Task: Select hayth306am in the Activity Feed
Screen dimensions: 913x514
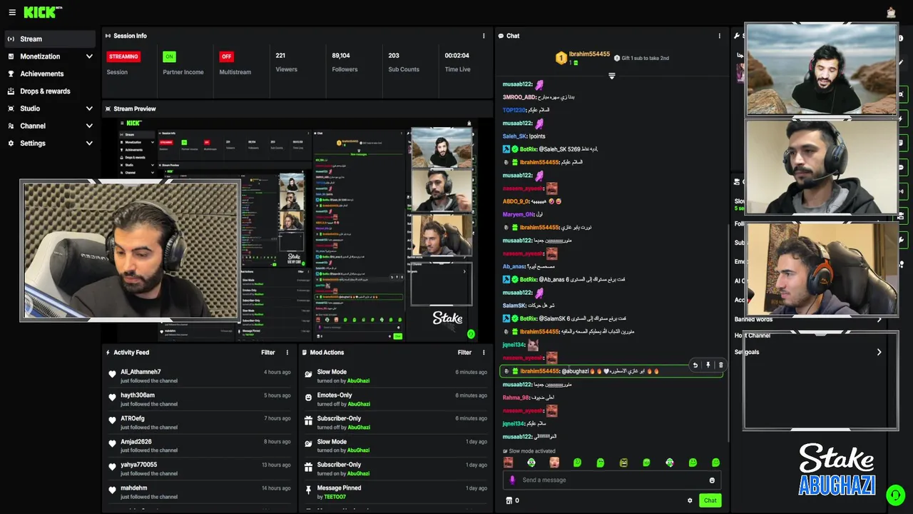Action: pos(138,395)
